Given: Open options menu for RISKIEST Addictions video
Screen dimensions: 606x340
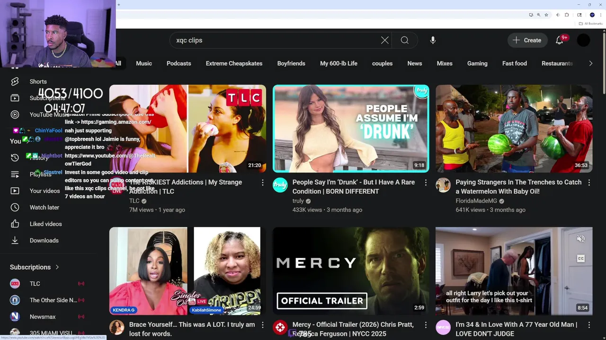Looking at the screenshot, I should point(262,182).
